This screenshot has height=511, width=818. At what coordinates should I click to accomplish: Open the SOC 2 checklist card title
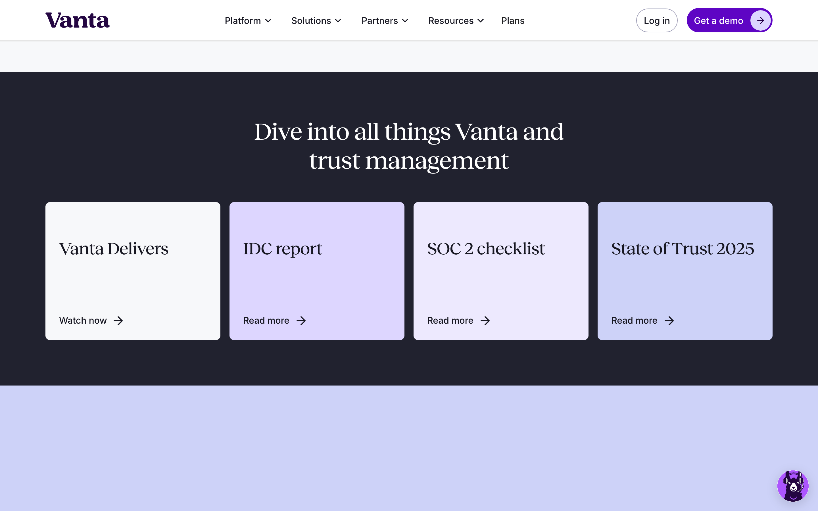(486, 249)
